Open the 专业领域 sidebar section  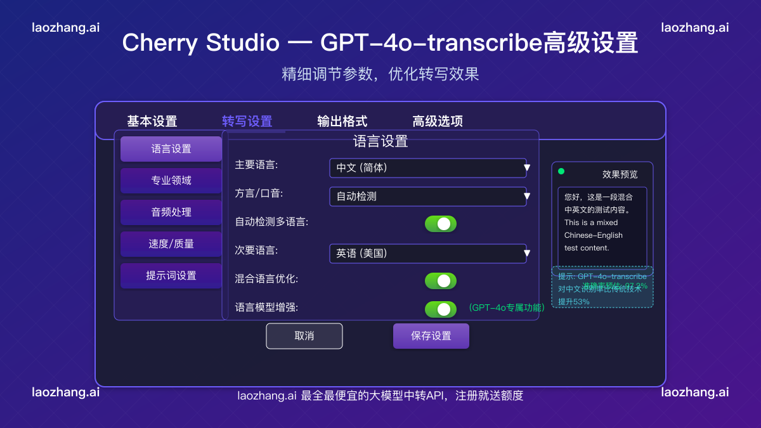point(171,181)
